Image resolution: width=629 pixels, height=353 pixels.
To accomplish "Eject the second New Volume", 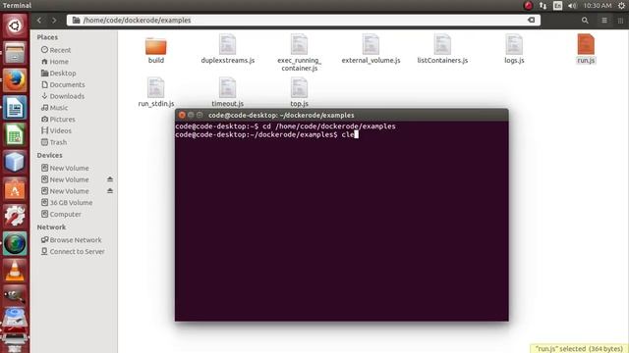I will pos(110,179).
